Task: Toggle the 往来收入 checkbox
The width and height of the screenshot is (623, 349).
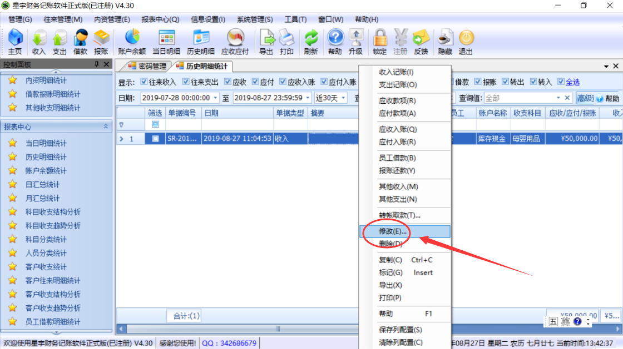Action: tap(144, 82)
